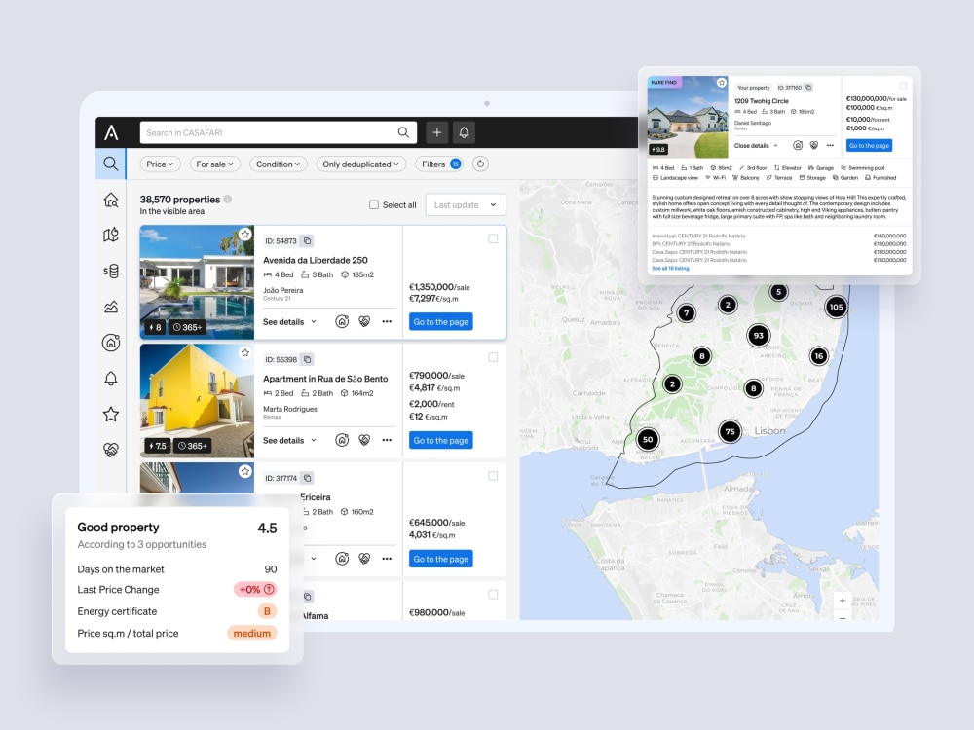Click the refresh icon next to Filters
974x730 pixels.
click(x=480, y=164)
